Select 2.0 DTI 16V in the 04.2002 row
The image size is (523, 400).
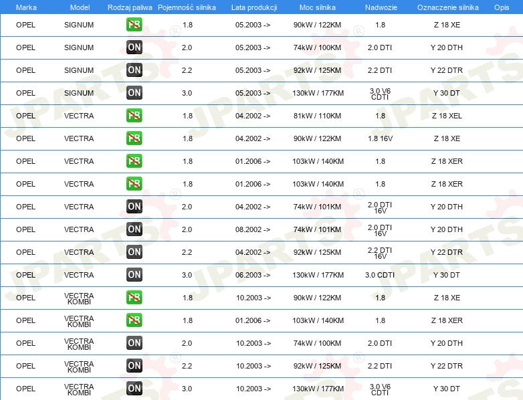(380, 207)
